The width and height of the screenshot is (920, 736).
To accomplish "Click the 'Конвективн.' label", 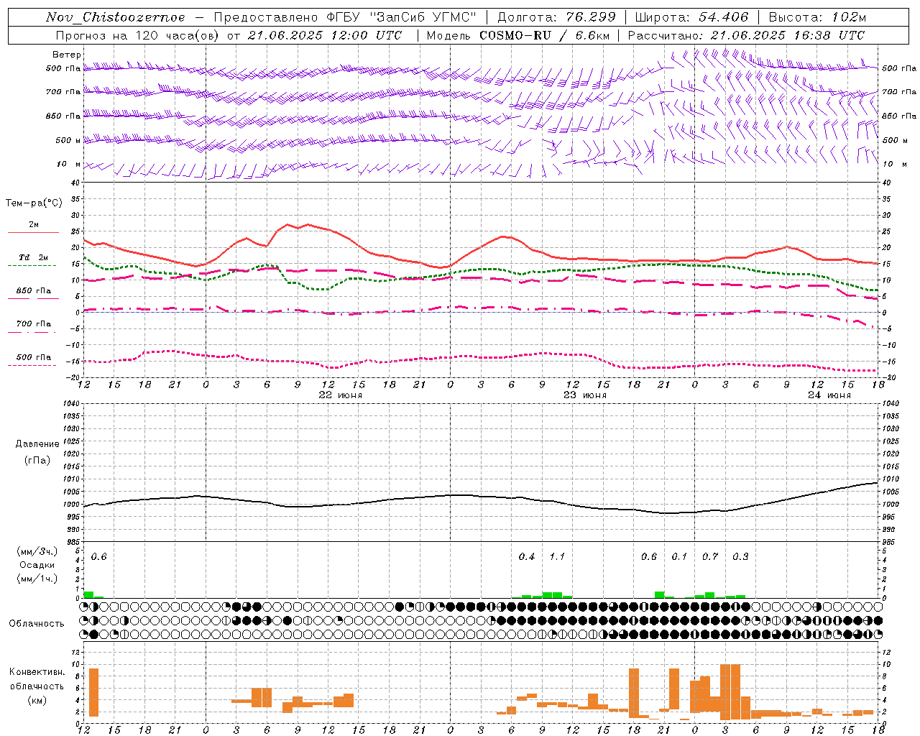I will click(x=37, y=672).
